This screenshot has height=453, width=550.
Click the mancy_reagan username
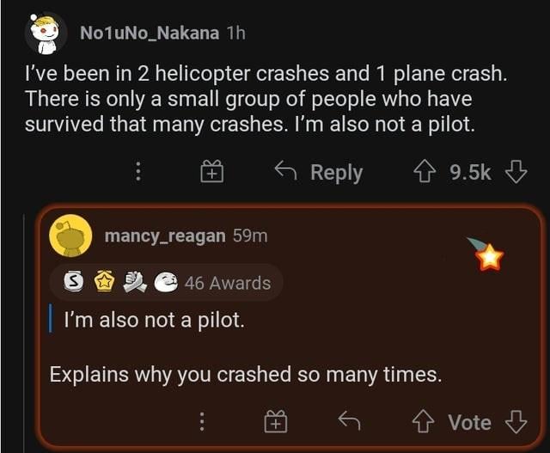(x=166, y=235)
